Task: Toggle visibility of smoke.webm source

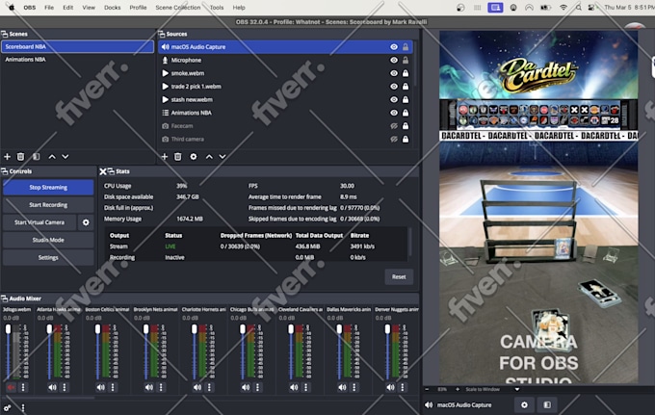Action: click(394, 73)
